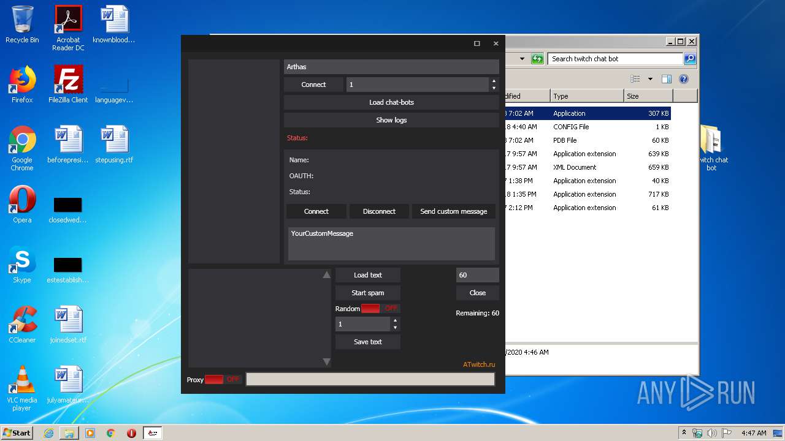Open the Explorer address bar dropdown arrow
Viewport: 785px width, 441px height.
click(522, 59)
